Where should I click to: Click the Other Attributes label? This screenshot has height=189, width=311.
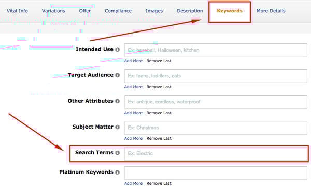point(90,101)
